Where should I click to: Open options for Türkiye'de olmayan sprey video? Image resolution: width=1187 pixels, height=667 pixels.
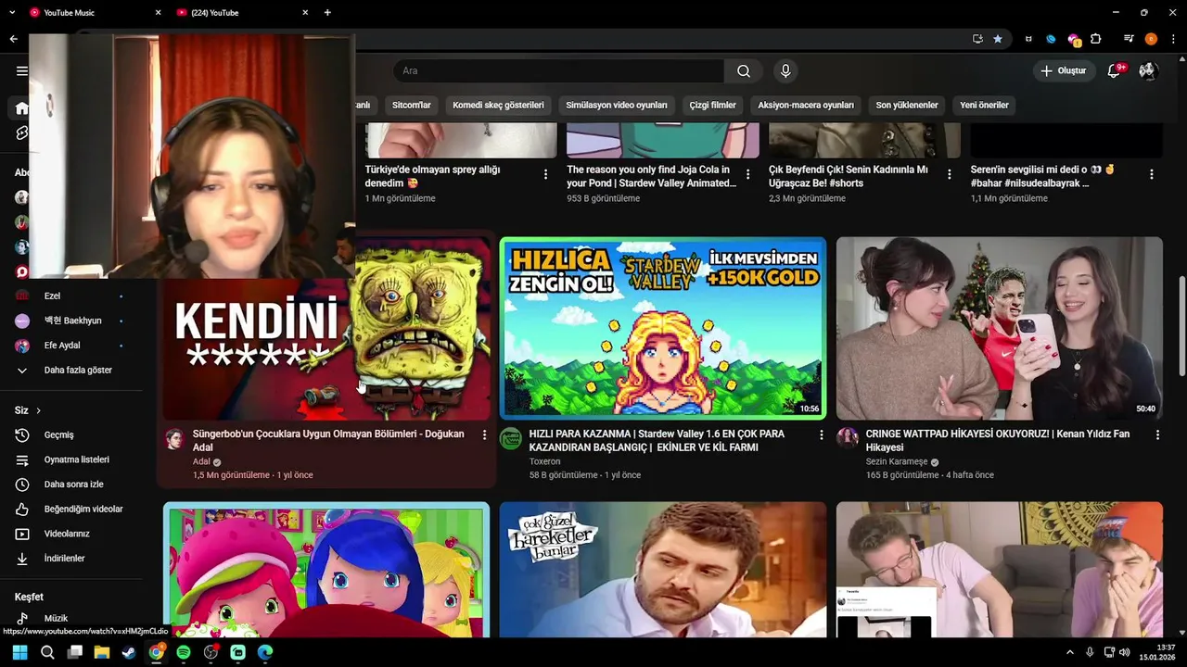[545, 174]
